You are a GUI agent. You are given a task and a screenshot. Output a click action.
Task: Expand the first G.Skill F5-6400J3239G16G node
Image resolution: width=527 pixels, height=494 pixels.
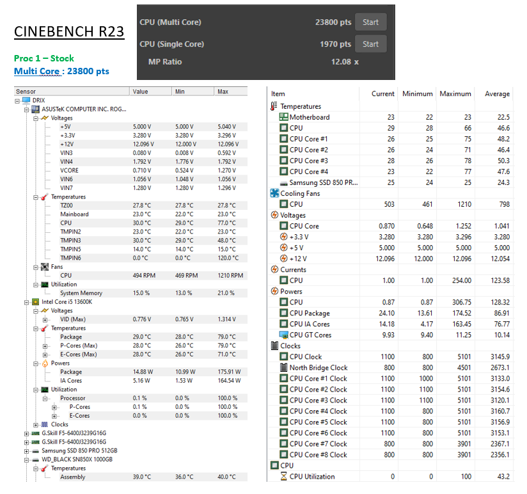pyautogui.click(x=26, y=433)
